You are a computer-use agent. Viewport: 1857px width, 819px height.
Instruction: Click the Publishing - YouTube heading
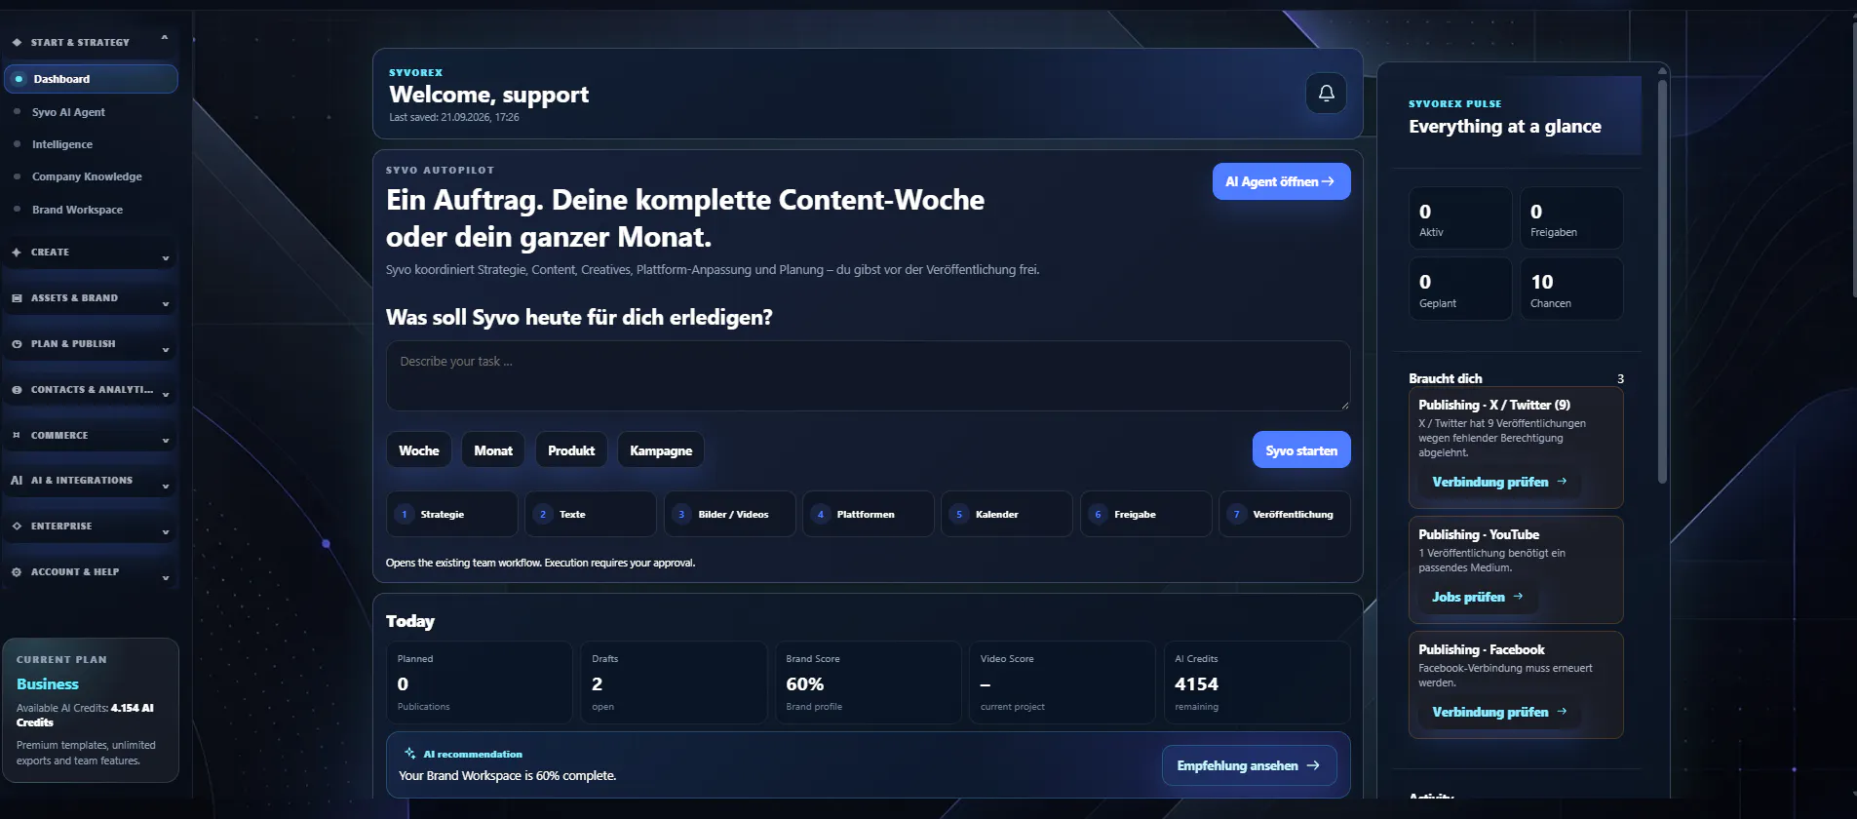click(x=1479, y=534)
